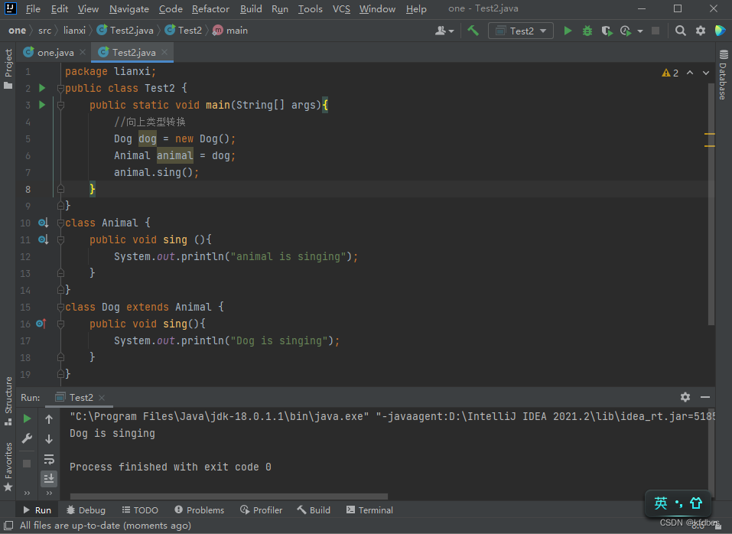The height and width of the screenshot is (534, 732).
Task: Click the console horizontal scrollbar
Action: click(229, 496)
